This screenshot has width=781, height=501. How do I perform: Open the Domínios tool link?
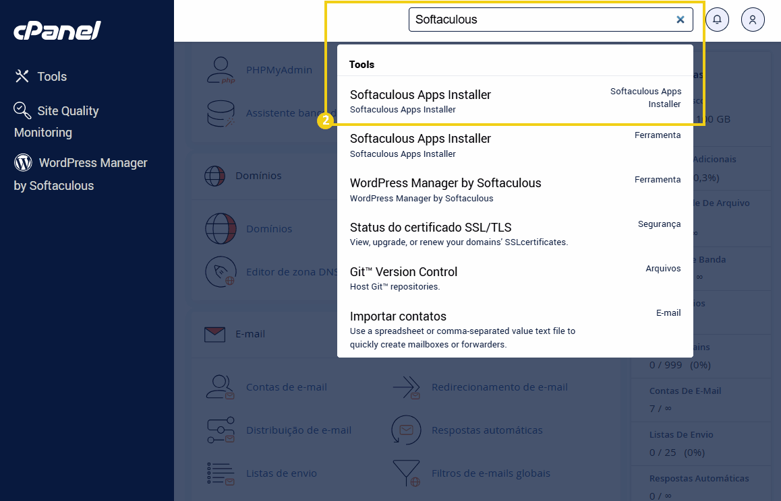pyautogui.click(x=269, y=229)
